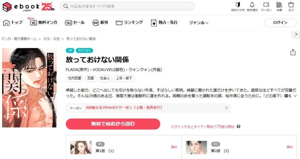Screen dimensions: 300x159
Task: Expand the ジャンル genre dropdown
Action: tap(199, 23)
